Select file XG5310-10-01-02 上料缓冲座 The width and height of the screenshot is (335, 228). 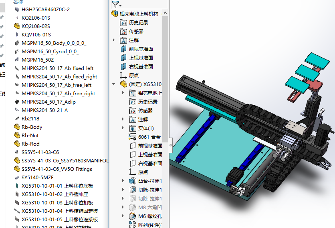point(55,194)
